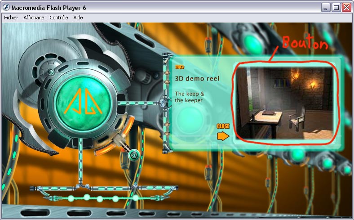Click the orange CLOSE arrow button

223,136
